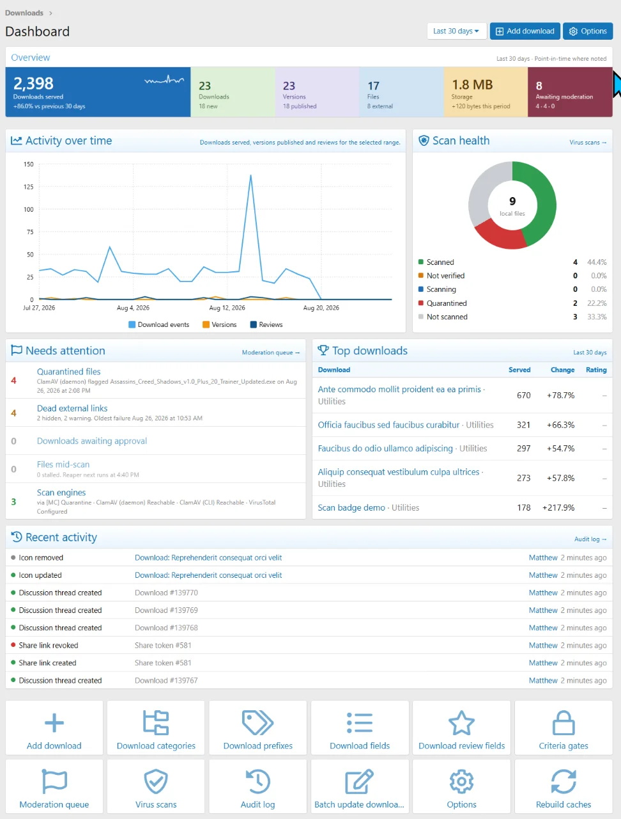Open the Scan badge demo download
The width and height of the screenshot is (621, 819).
[351, 508]
